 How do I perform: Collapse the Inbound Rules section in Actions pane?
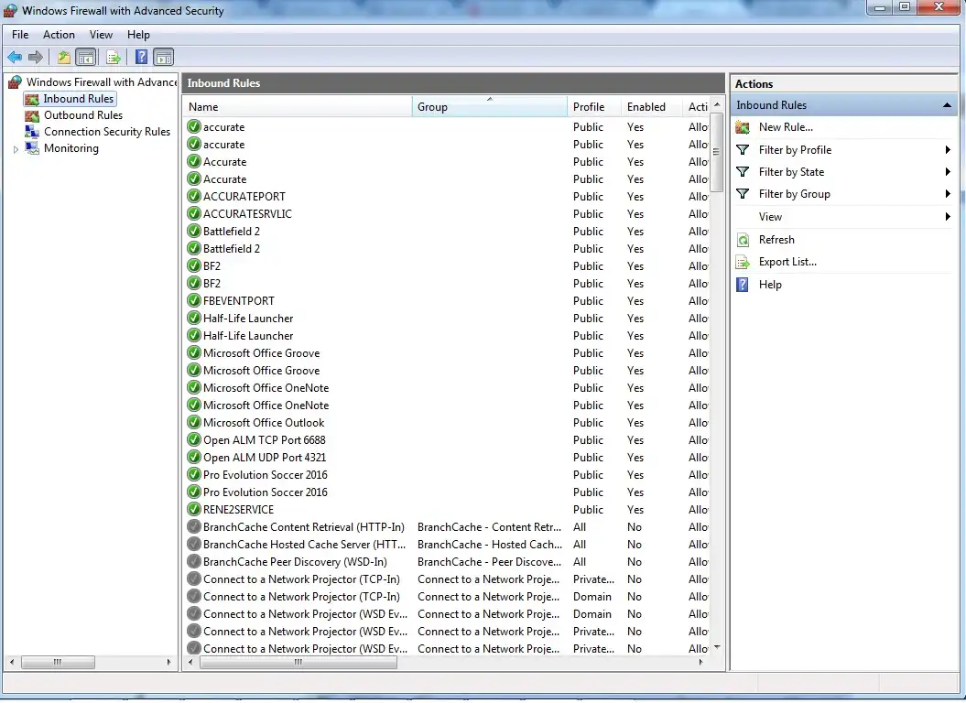pos(947,105)
